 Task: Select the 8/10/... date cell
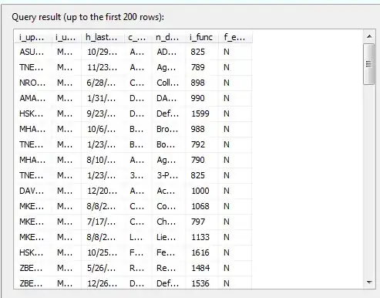pos(103,160)
